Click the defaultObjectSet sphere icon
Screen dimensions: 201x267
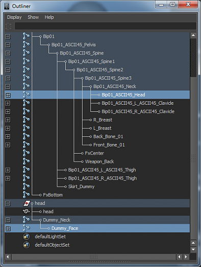tap(27, 245)
